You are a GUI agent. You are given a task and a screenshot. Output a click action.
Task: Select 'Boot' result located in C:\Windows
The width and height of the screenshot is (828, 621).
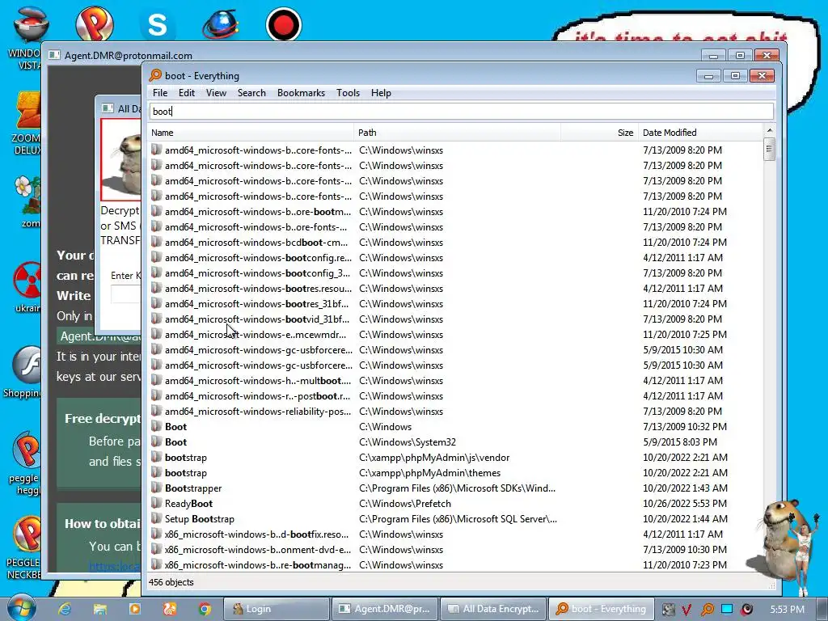[175, 427]
